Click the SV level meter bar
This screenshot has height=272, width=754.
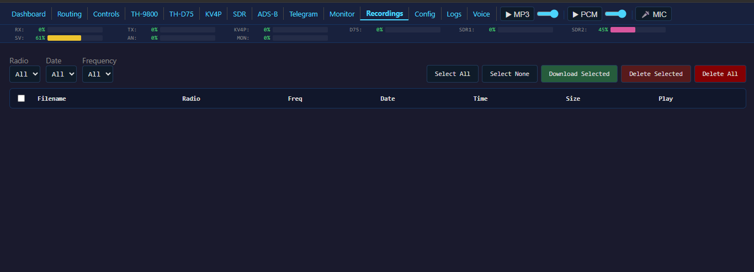tap(75, 38)
